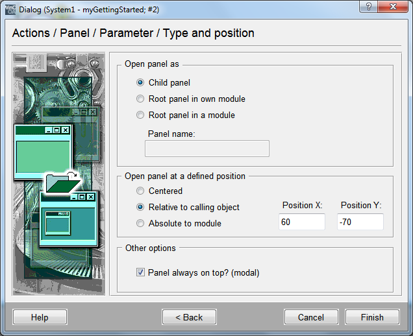Click into the Position Y field
The height and width of the screenshot is (336, 413).
click(360, 222)
